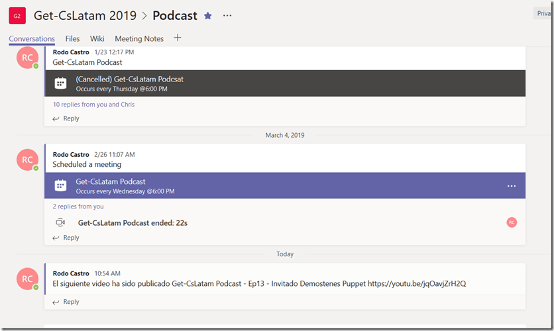Open the Get-CsLatam 2019 team breadcrumb
The image size is (554, 331).
pos(85,15)
